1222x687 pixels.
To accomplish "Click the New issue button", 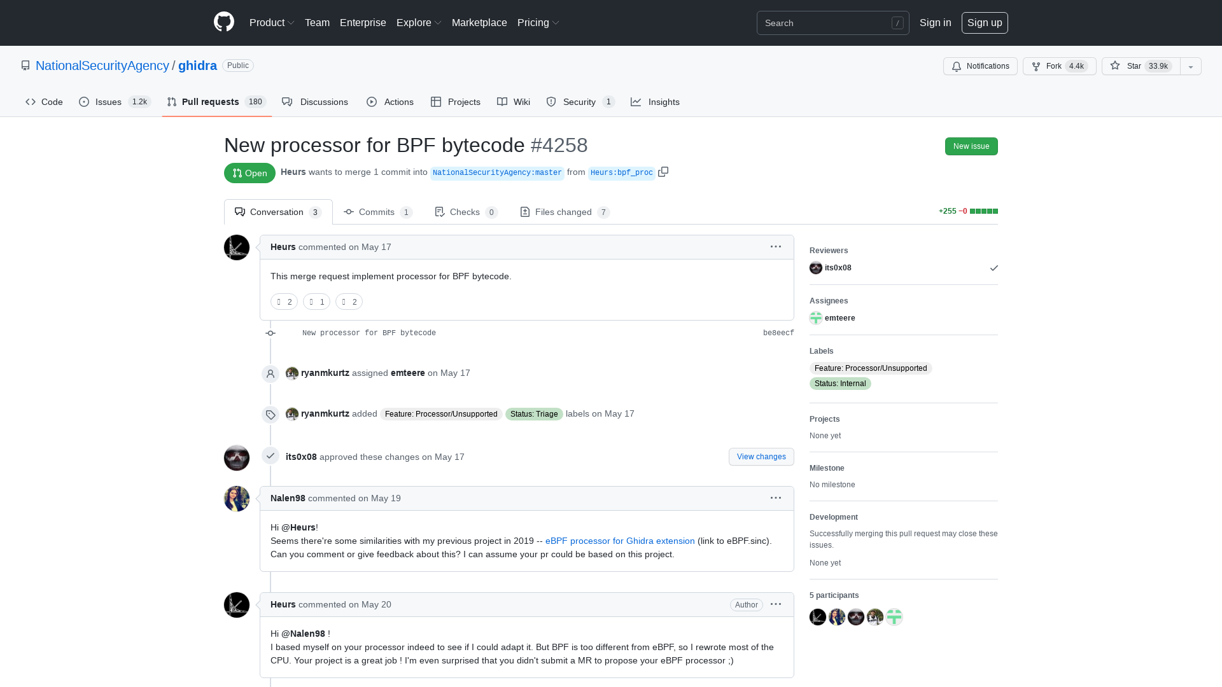I will click(971, 146).
